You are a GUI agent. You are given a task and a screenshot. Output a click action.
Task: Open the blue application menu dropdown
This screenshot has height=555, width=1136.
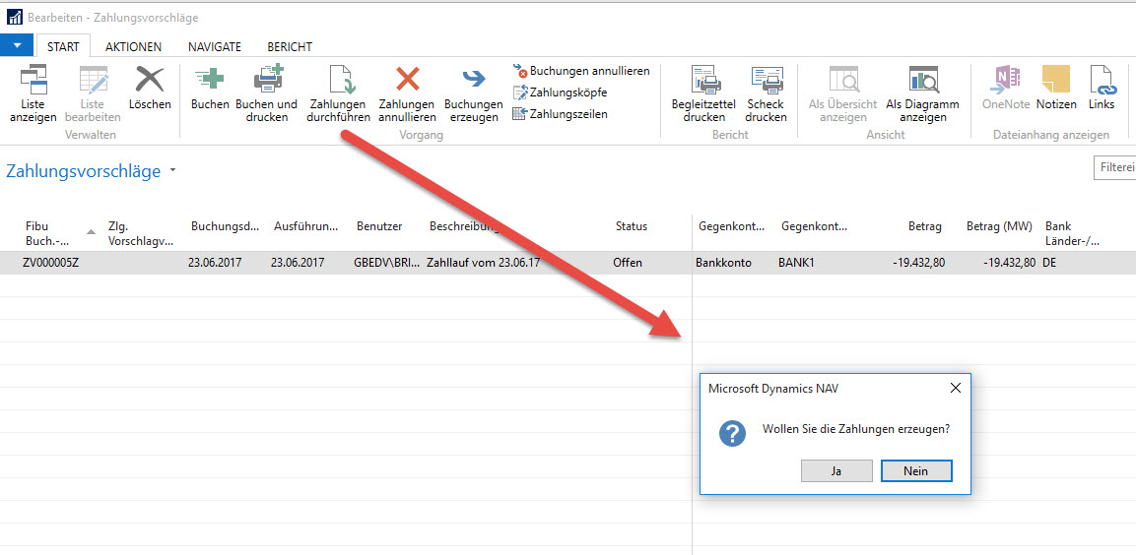click(x=18, y=45)
